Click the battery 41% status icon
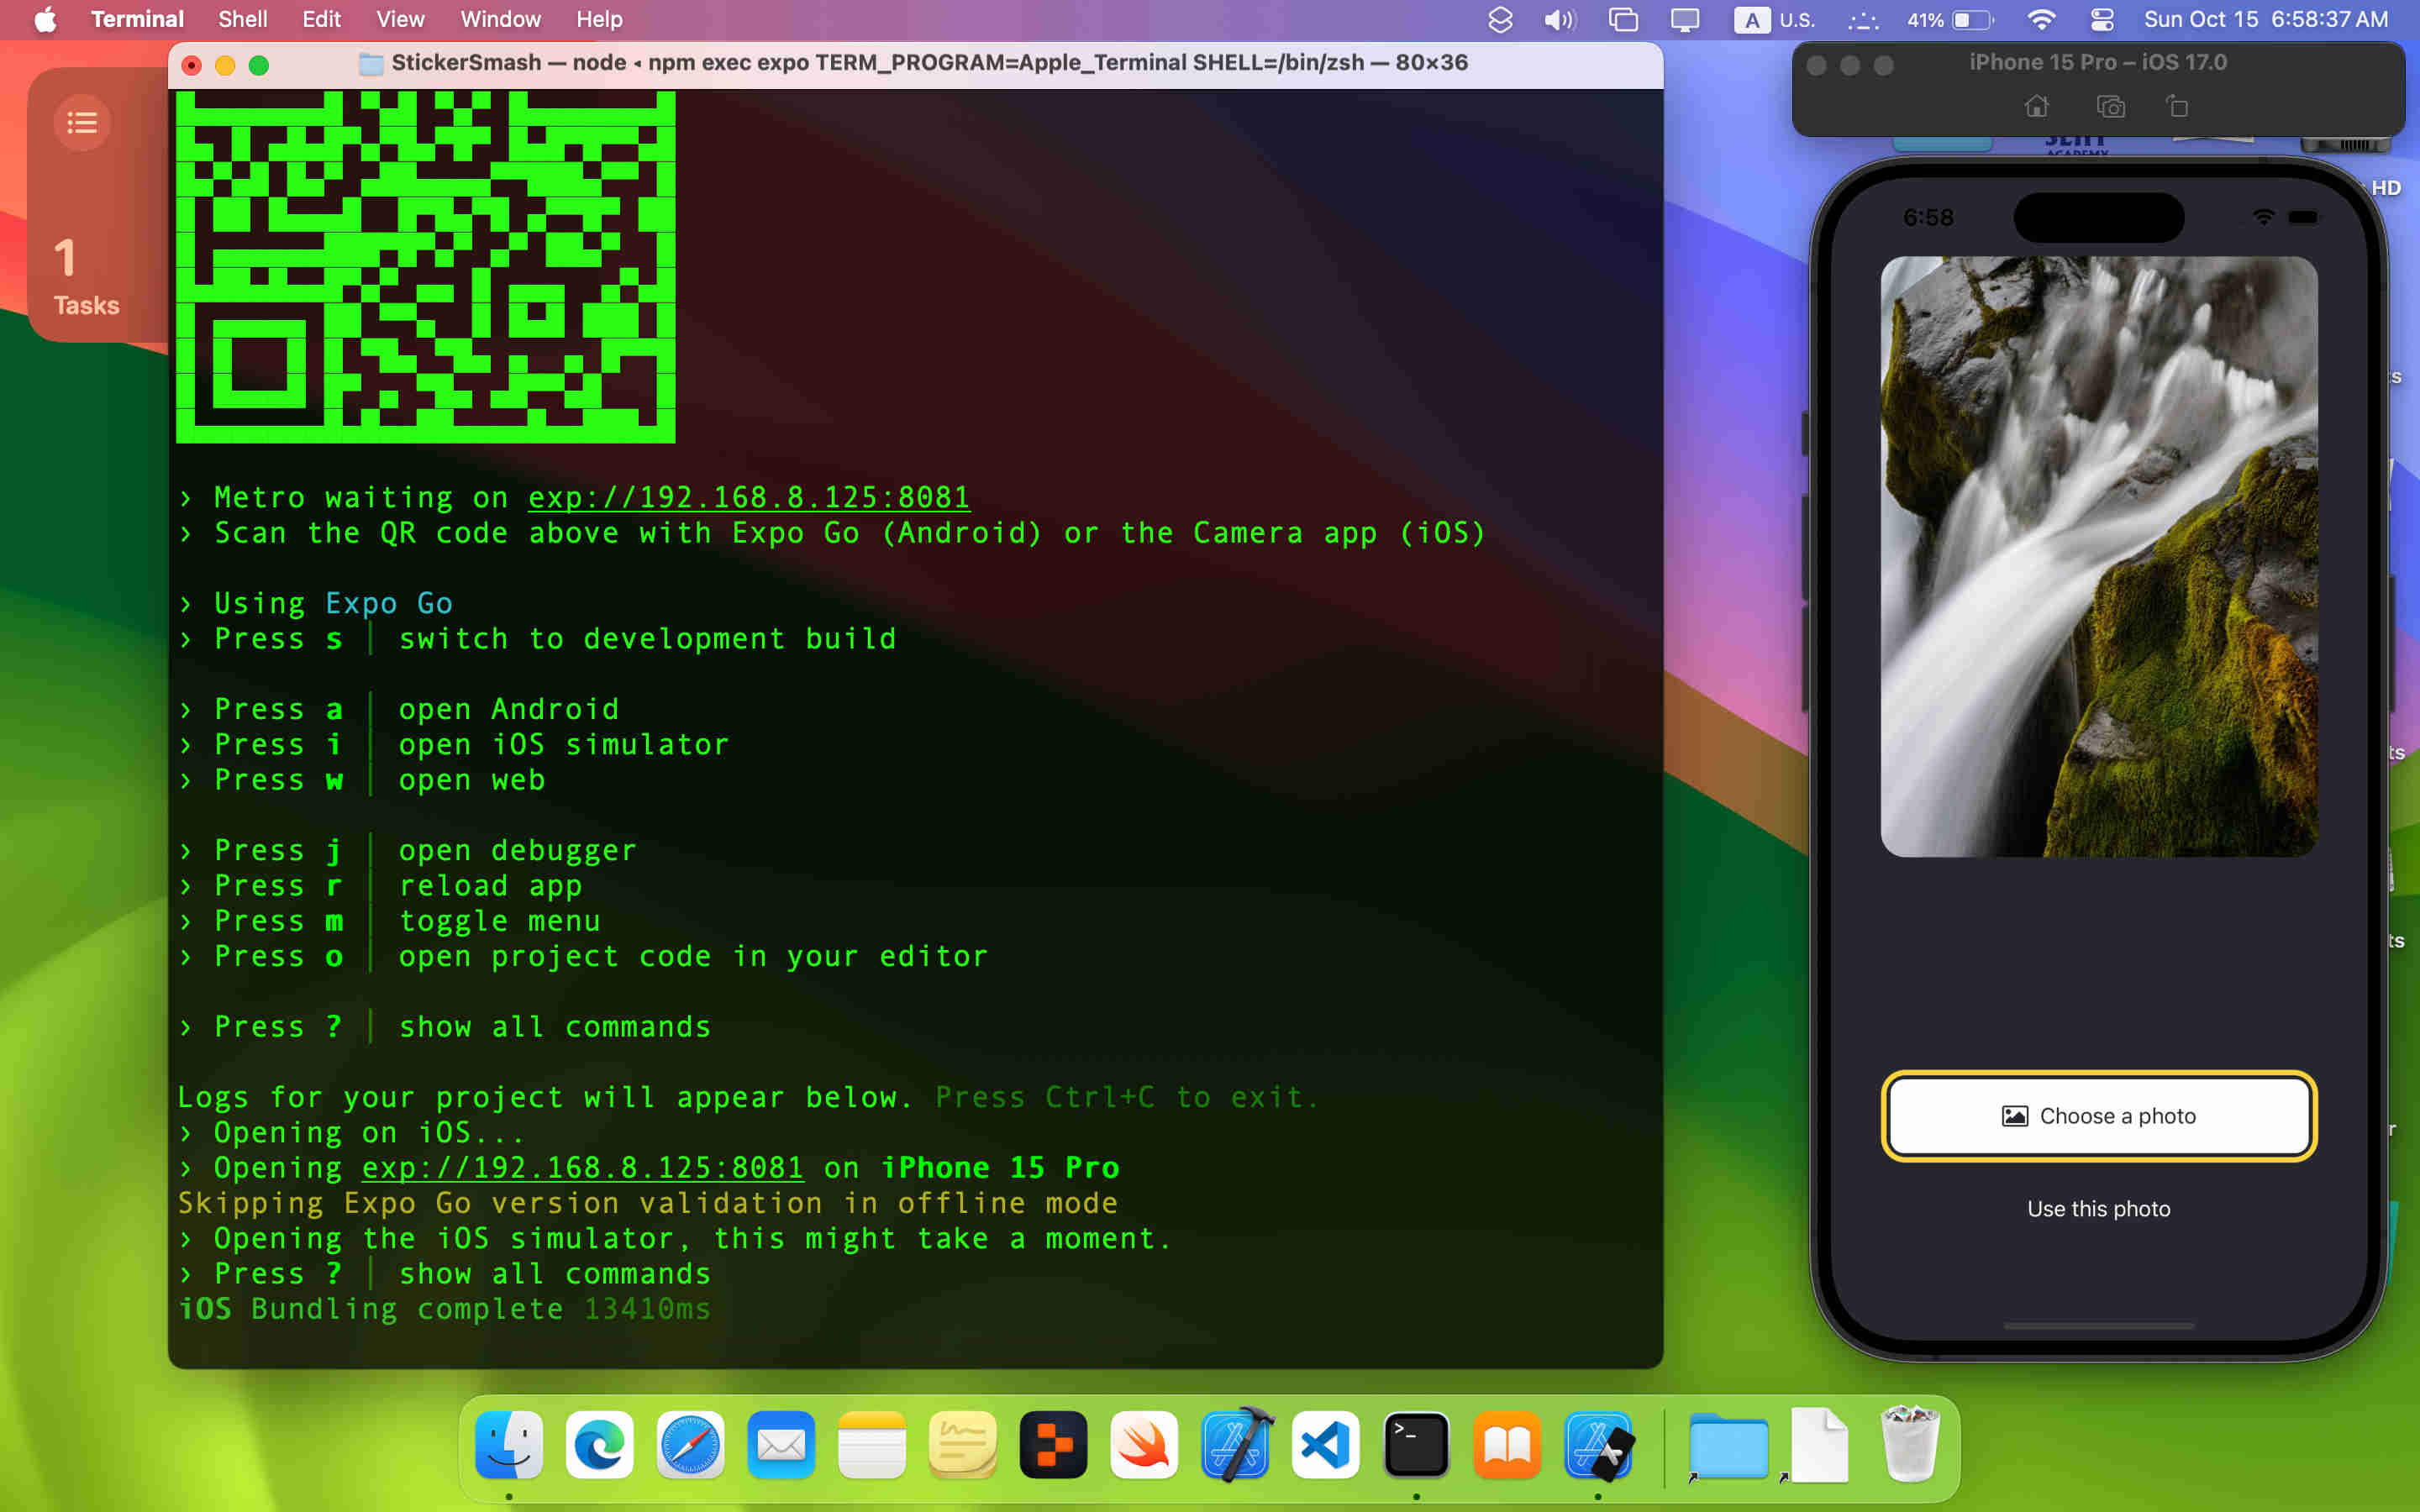 coord(1950,19)
